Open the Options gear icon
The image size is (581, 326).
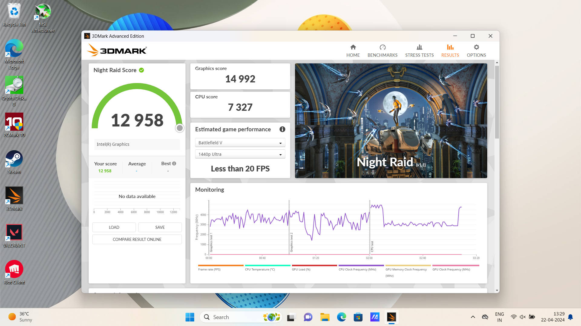[x=476, y=47]
